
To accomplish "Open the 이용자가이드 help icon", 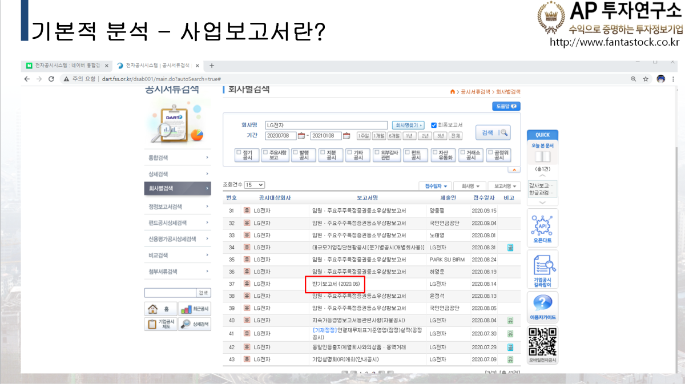I will point(542,308).
